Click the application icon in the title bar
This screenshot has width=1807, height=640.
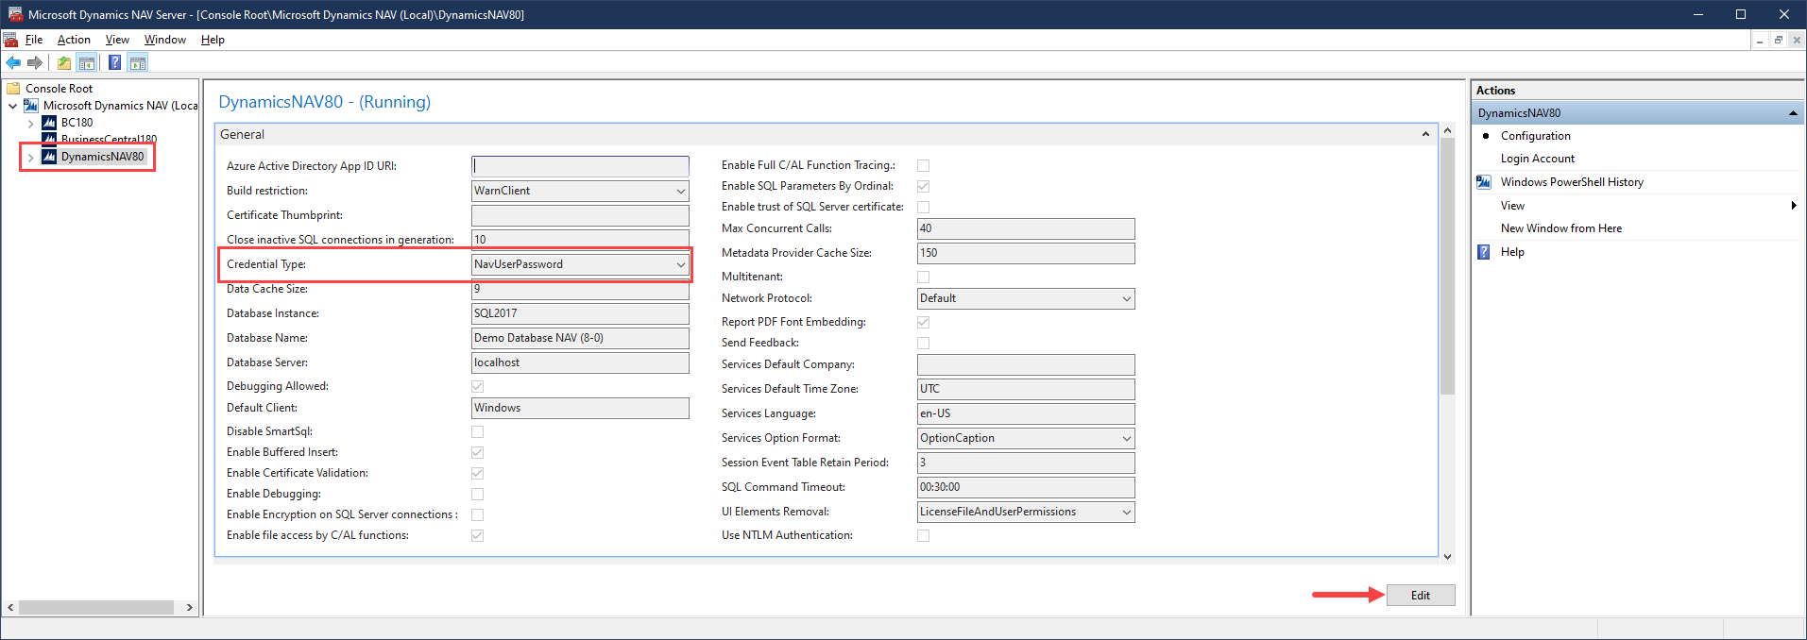click(15, 14)
